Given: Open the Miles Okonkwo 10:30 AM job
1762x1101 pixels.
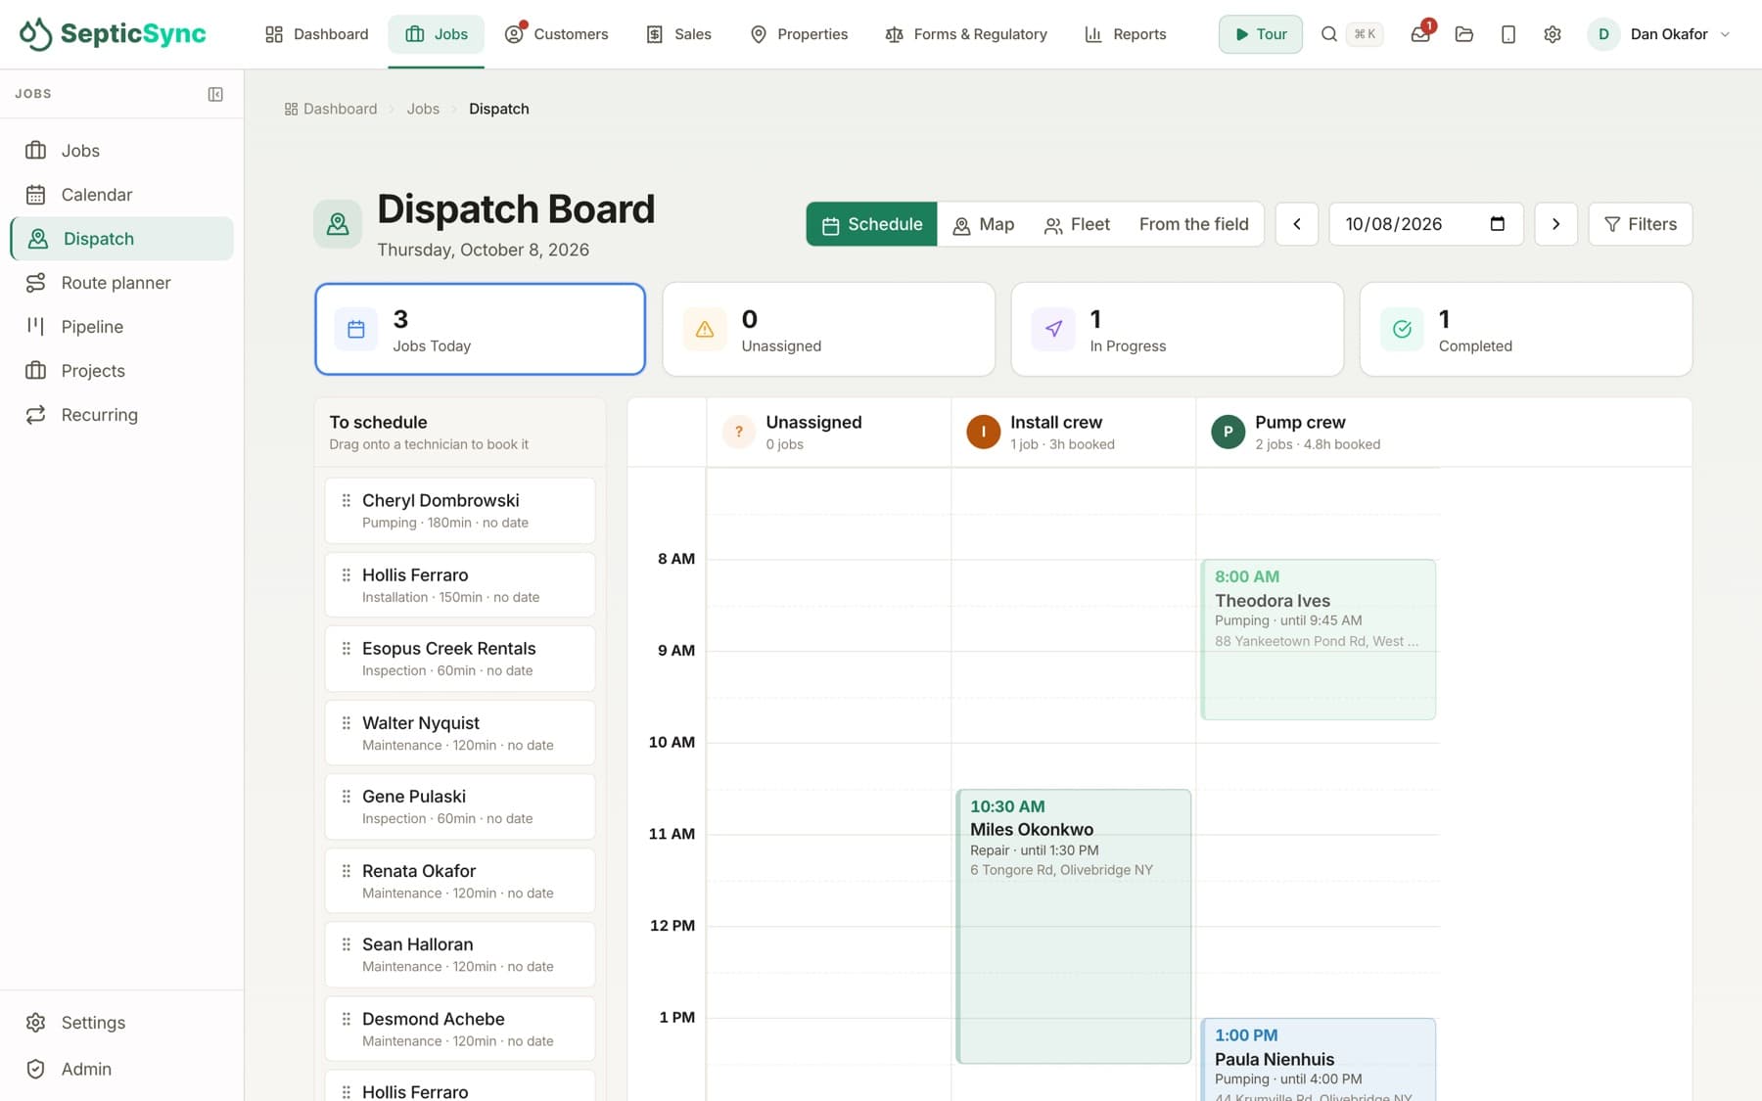Looking at the screenshot, I should point(1073,926).
